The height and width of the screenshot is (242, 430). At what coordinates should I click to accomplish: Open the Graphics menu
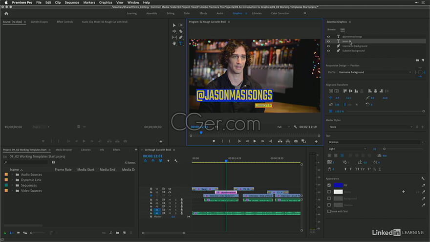point(106,2)
